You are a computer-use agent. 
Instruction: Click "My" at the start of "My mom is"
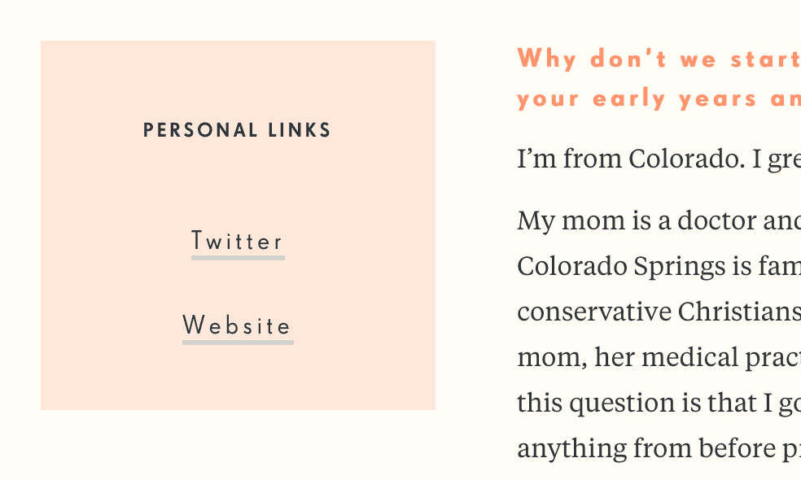coord(534,221)
